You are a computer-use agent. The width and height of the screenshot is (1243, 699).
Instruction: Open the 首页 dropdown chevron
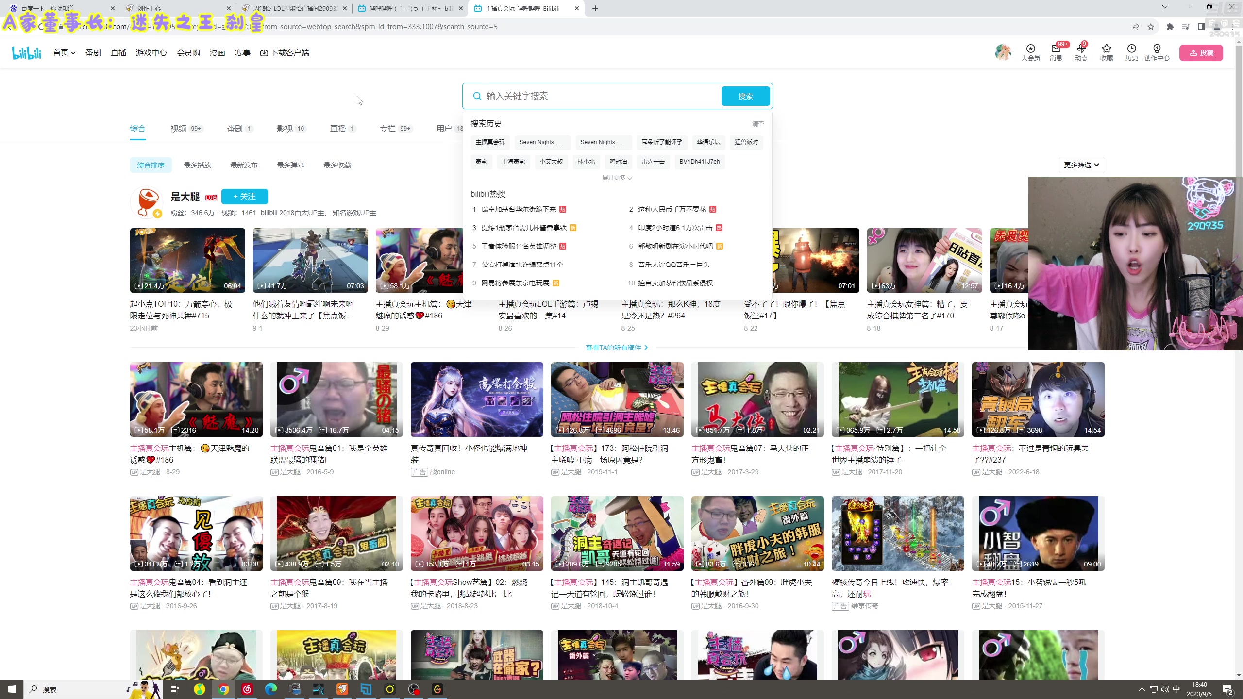pyautogui.click(x=73, y=52)
